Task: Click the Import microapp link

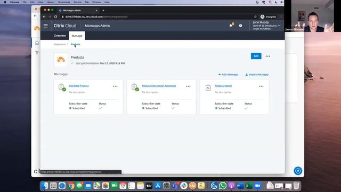Action: (x=257, y=75)
